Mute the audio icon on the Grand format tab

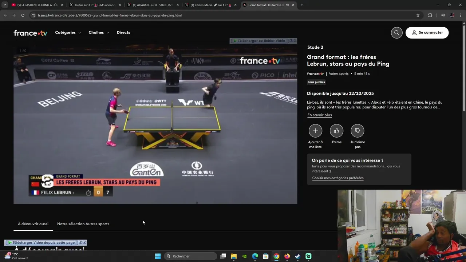click(x=287, y=5)
